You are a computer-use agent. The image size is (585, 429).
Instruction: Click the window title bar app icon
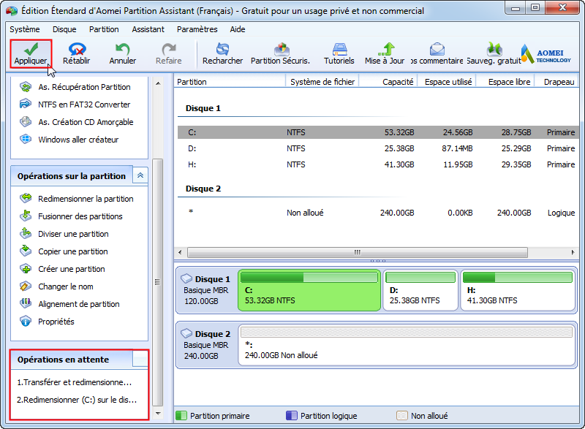click(12, 11)
